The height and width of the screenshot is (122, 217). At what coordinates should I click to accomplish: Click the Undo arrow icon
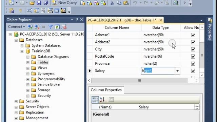(135, 3)
